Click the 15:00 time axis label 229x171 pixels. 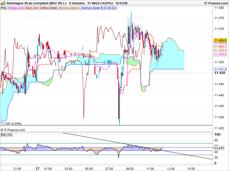[x=191, y=169]
